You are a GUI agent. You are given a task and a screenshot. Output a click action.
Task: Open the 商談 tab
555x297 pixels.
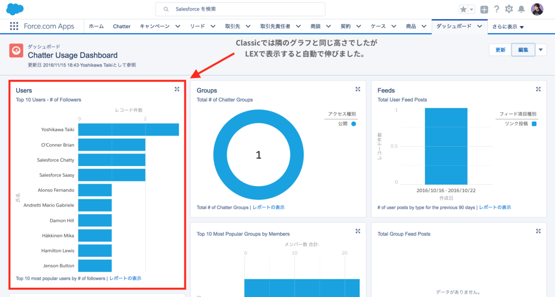[316, 26]
